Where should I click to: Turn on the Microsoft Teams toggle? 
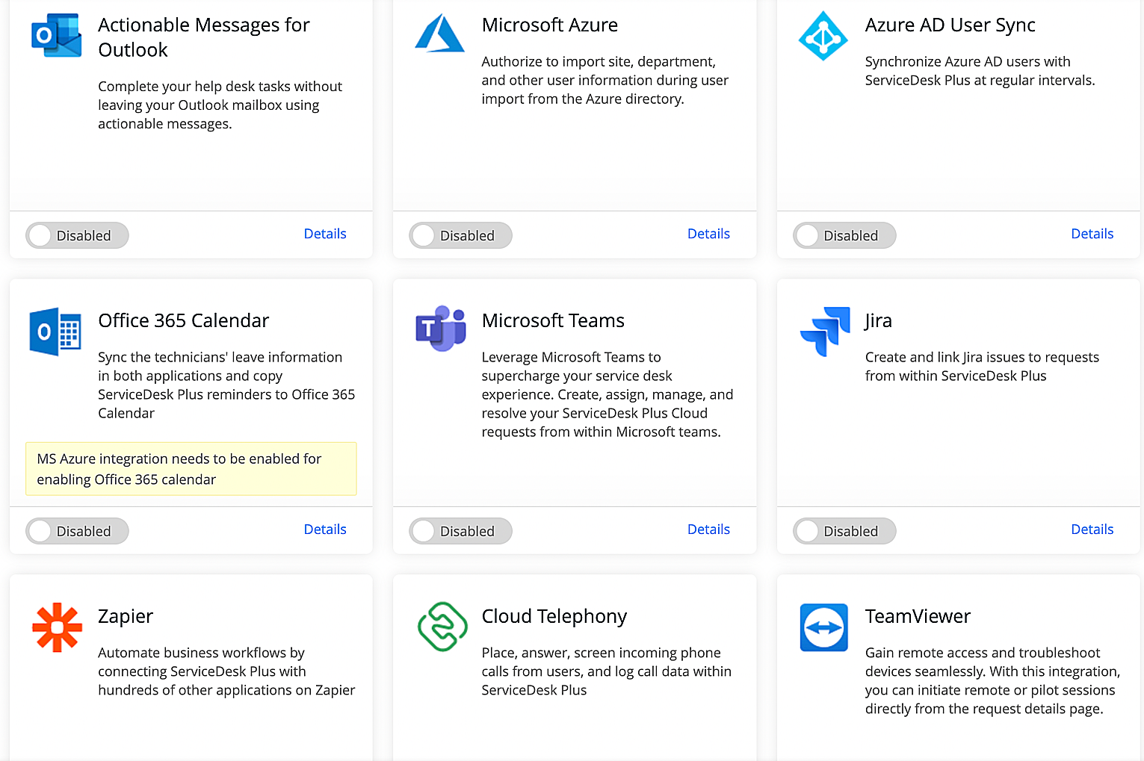(460, 531)
